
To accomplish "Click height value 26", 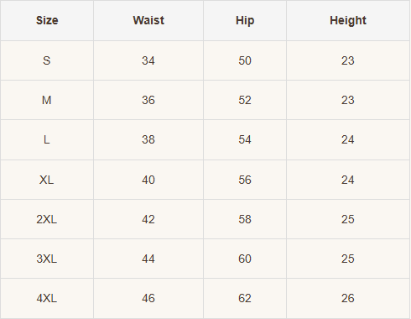I will pos(348,298).
